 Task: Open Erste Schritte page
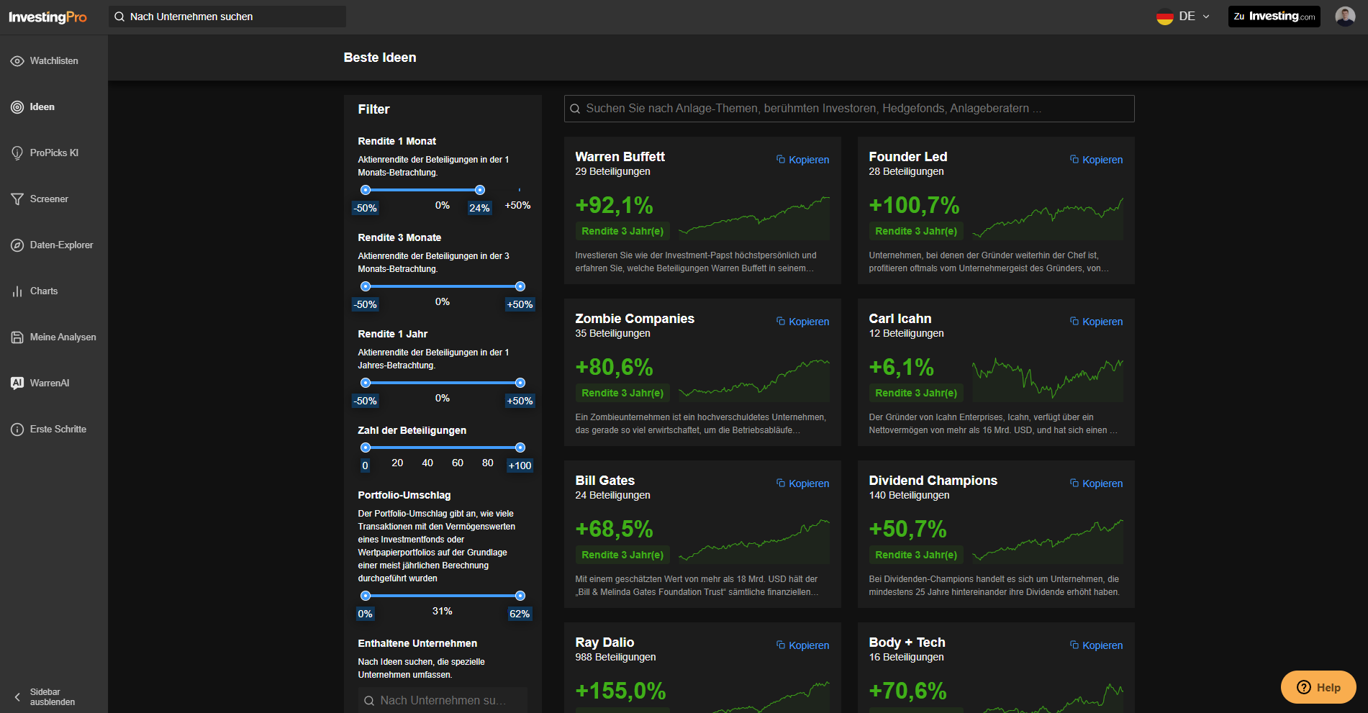[54, 430]
